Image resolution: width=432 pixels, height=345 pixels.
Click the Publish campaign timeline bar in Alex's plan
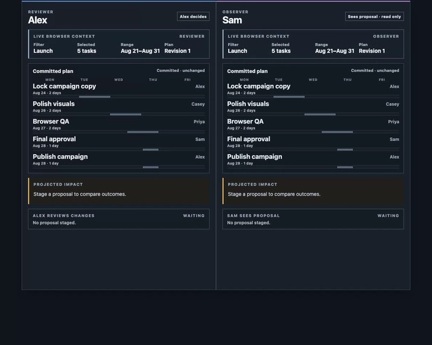(151, 167)
